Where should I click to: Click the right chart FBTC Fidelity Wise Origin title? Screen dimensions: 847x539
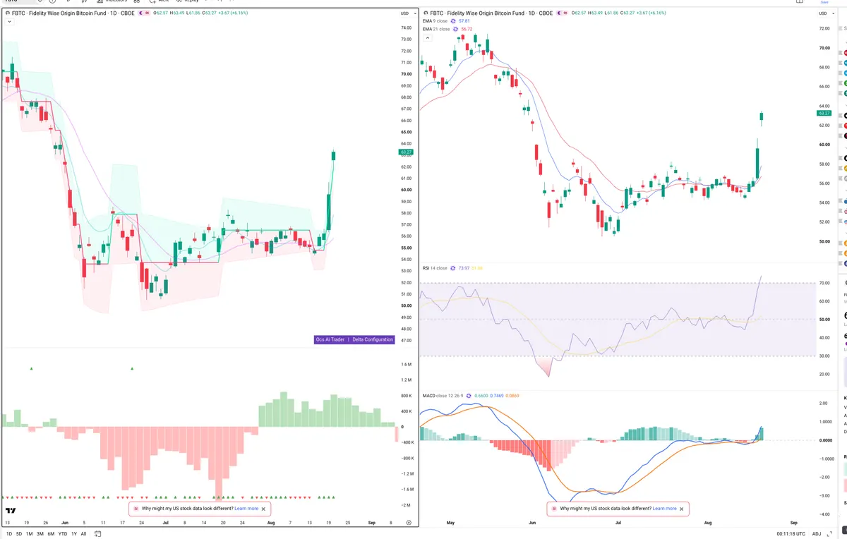click(491, 13)
